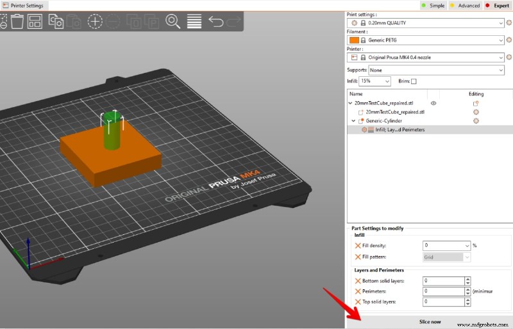
Task: Click the gear beside the Print settings dropdown
Action: tap(509, 22)
